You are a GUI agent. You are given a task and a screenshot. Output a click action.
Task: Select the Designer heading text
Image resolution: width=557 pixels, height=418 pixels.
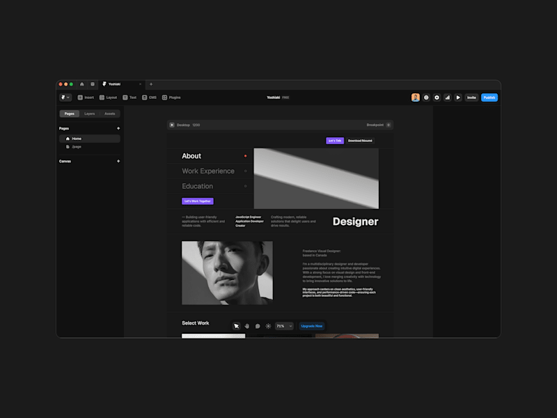(355, 222)
